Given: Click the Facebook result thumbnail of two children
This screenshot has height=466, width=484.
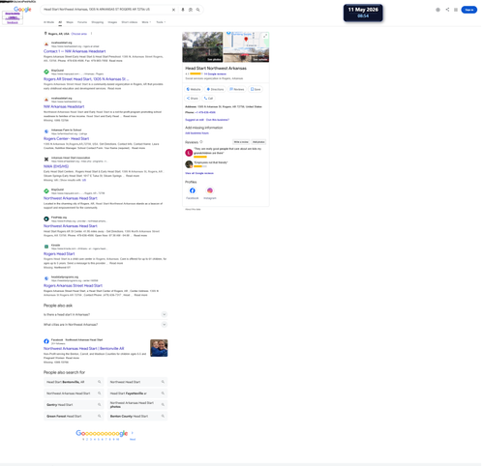Looking at the screenshot, I should point(159,348).
